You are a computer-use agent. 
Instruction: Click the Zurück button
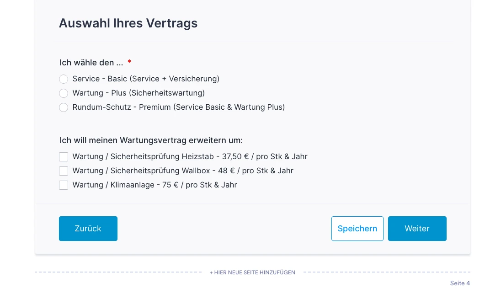click(x=88, y=229)
